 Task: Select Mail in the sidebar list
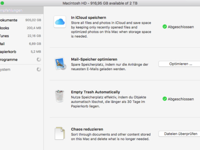click(2, 44)
